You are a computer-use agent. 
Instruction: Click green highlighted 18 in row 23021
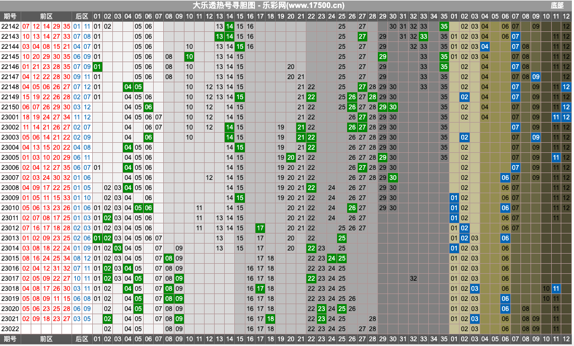[x=270, y=319]
